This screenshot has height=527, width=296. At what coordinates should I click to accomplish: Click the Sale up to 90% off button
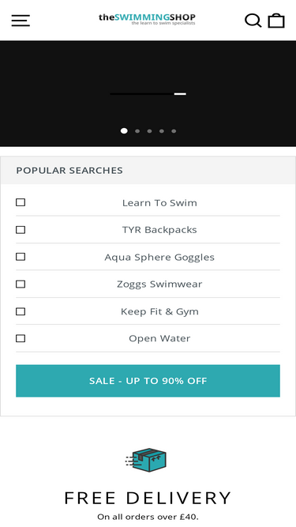click(148, 381)
